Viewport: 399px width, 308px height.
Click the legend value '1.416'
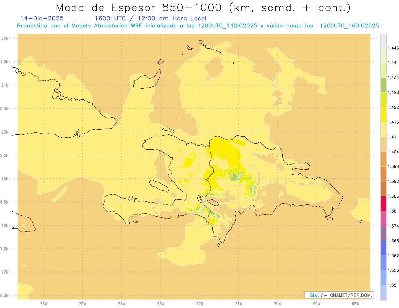(x=393, y=122)
